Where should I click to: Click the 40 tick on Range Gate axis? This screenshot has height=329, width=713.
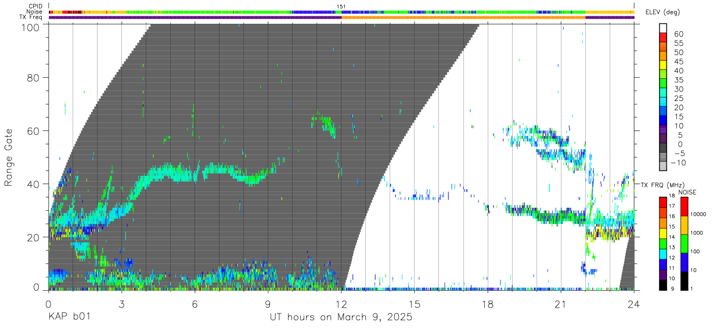click(34, 184)
